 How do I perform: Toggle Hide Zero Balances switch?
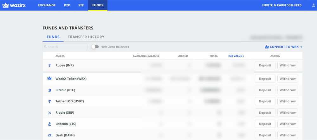(95, 47)
